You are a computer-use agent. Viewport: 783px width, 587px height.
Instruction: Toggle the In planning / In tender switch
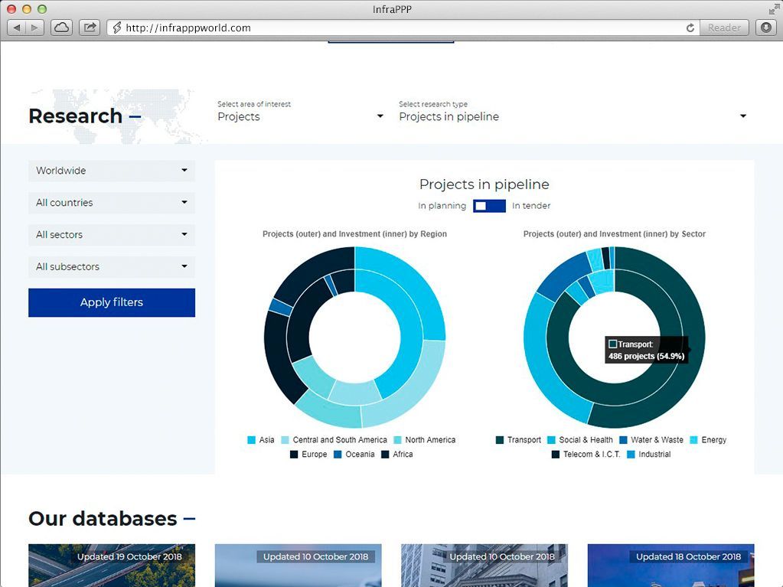(x=489, y=206)
